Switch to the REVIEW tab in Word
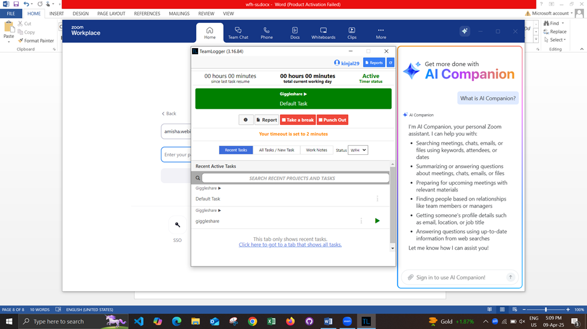Screen dimensions: 587x329 point(207,13)
